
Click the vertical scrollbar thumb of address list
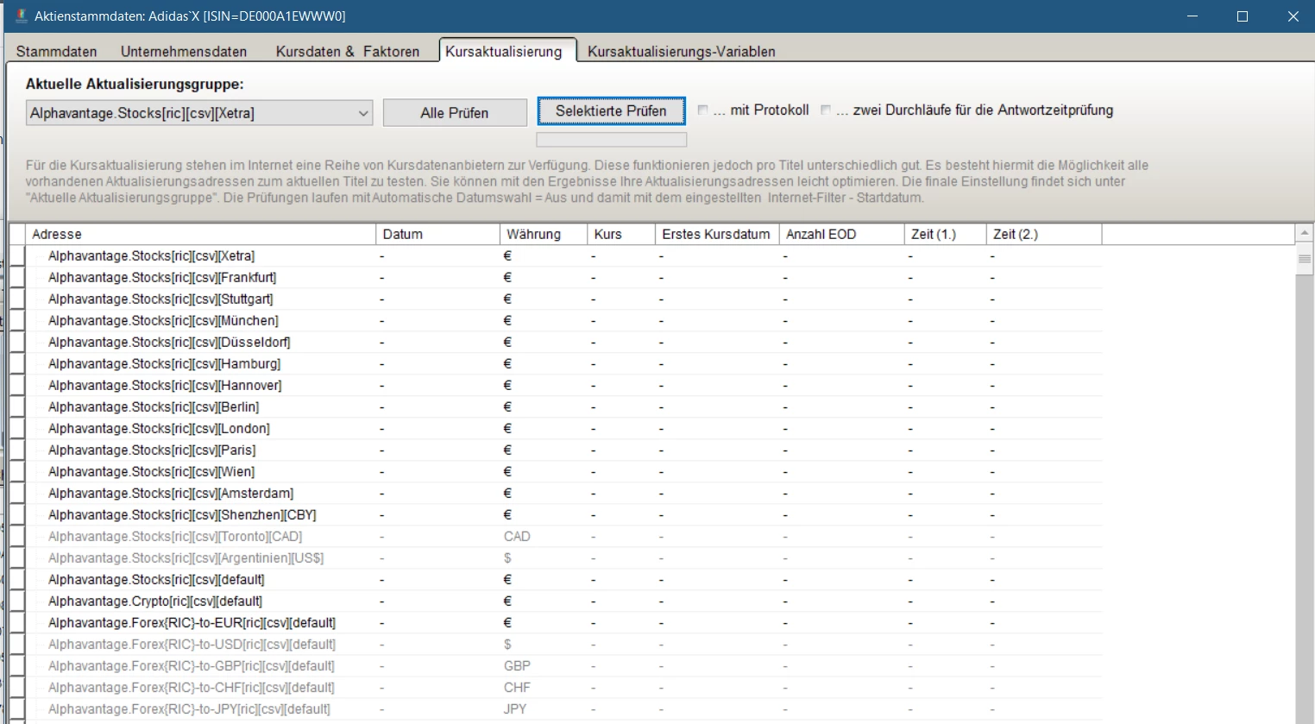(x=1305, y=259)
